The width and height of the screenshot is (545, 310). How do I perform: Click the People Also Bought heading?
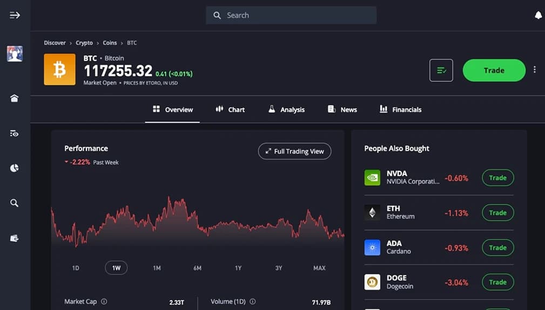[x=396, y=148]
